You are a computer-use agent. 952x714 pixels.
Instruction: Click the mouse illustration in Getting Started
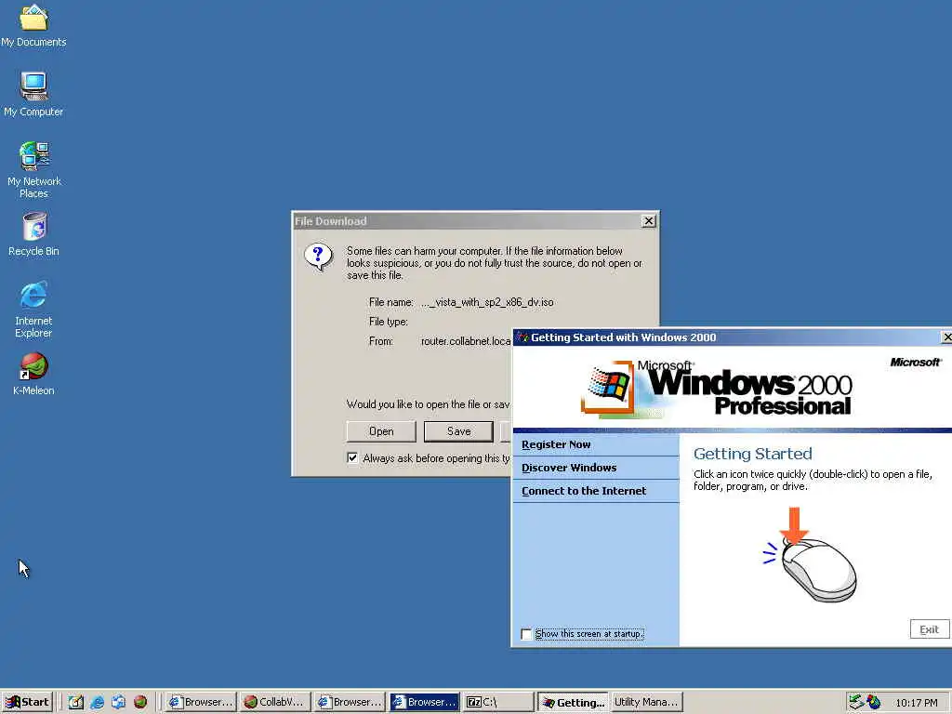812,556
